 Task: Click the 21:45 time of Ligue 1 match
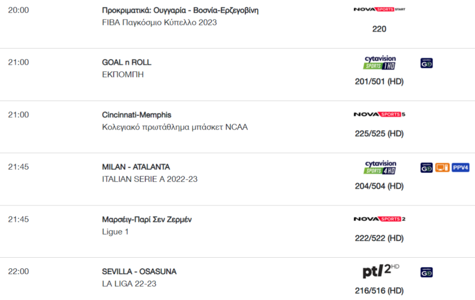18,219
